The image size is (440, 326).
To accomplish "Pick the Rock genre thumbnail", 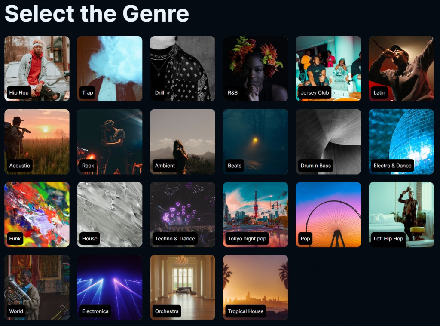I will 110,141.
